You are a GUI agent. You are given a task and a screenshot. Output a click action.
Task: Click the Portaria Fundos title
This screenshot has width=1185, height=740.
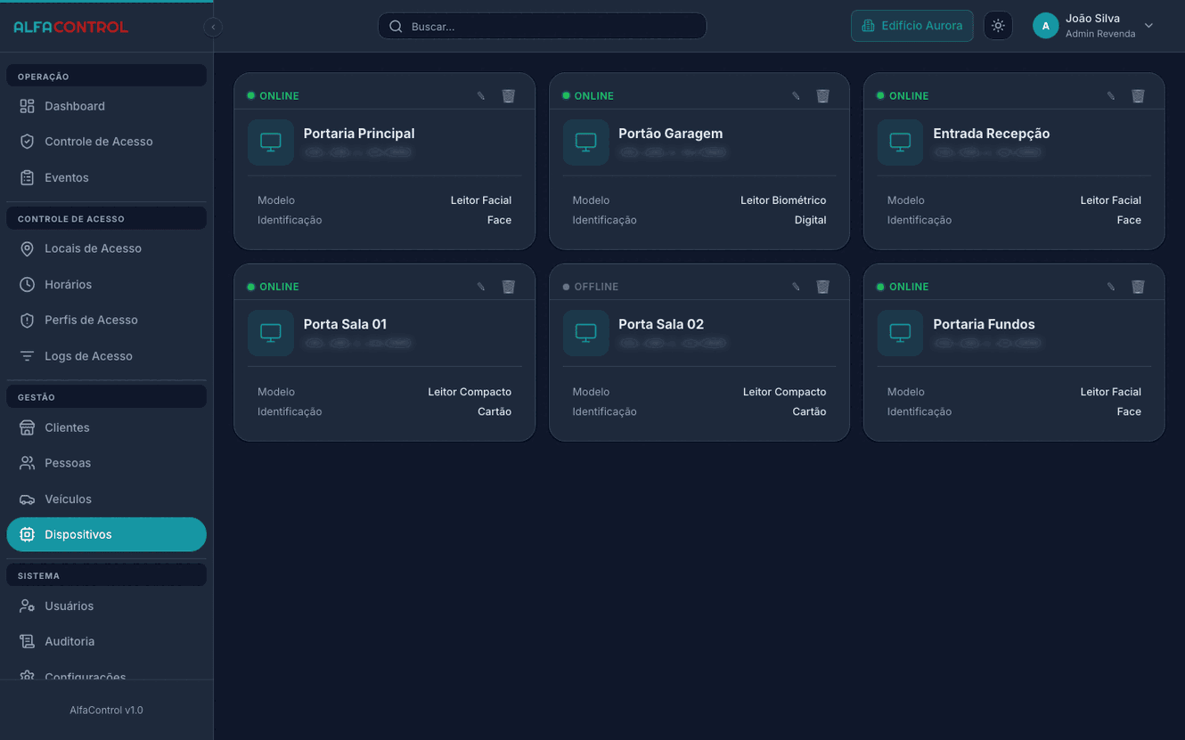pos(984,324)
